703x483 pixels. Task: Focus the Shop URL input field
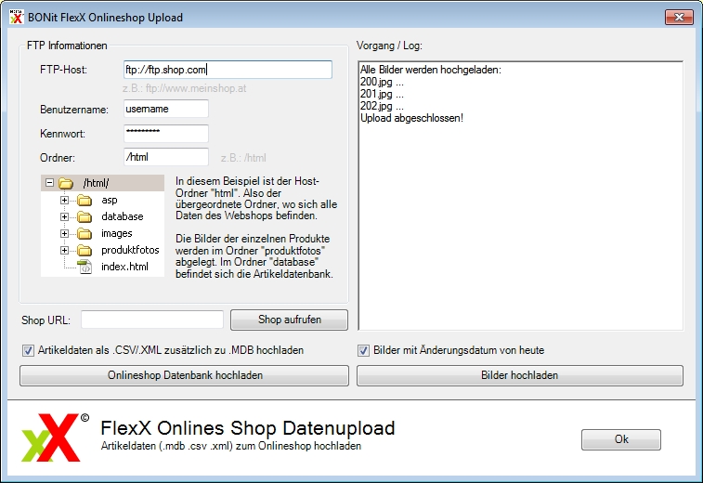[152, 320]
